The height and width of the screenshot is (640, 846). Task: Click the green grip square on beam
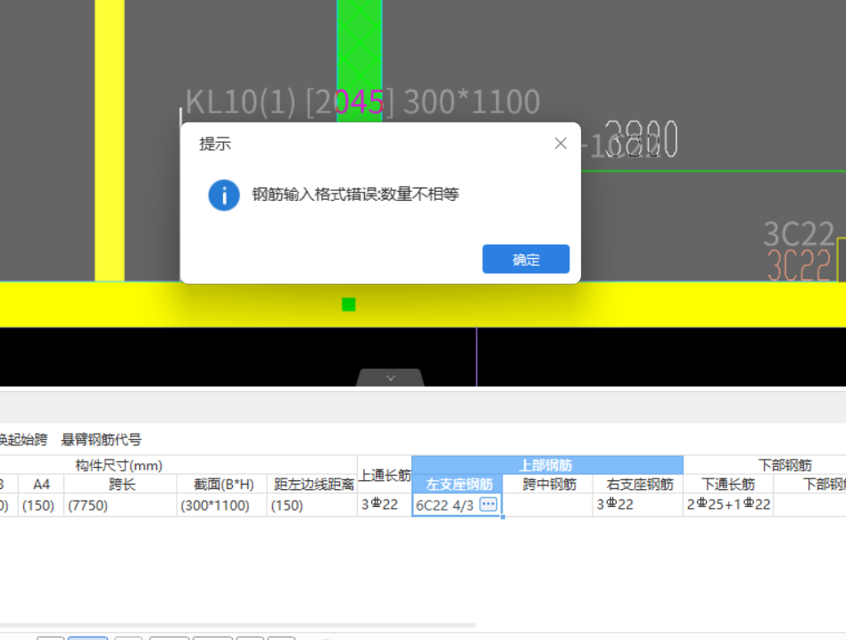[349, 305]
